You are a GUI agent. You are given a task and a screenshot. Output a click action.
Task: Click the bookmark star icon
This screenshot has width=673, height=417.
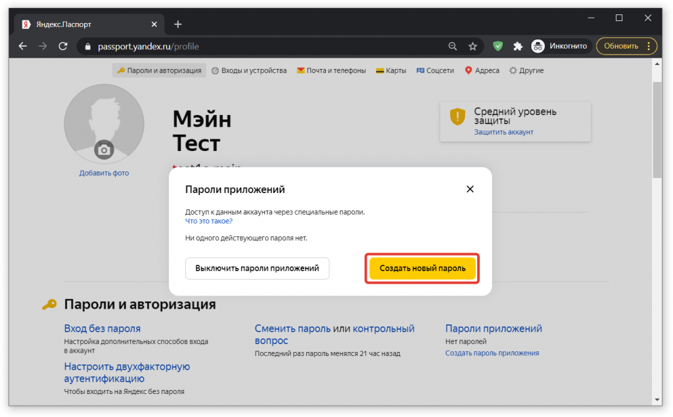(473, 46)
